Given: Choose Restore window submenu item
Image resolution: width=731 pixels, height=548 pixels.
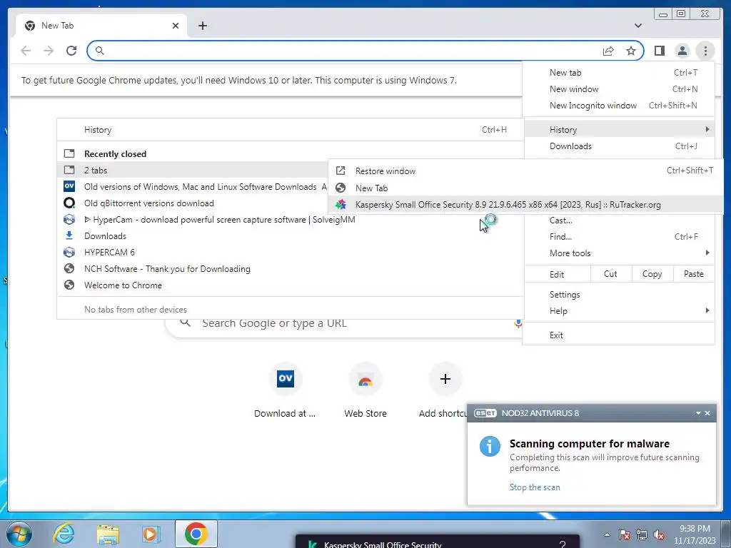Looking at the screenshot, I should [x=525, y=171].
